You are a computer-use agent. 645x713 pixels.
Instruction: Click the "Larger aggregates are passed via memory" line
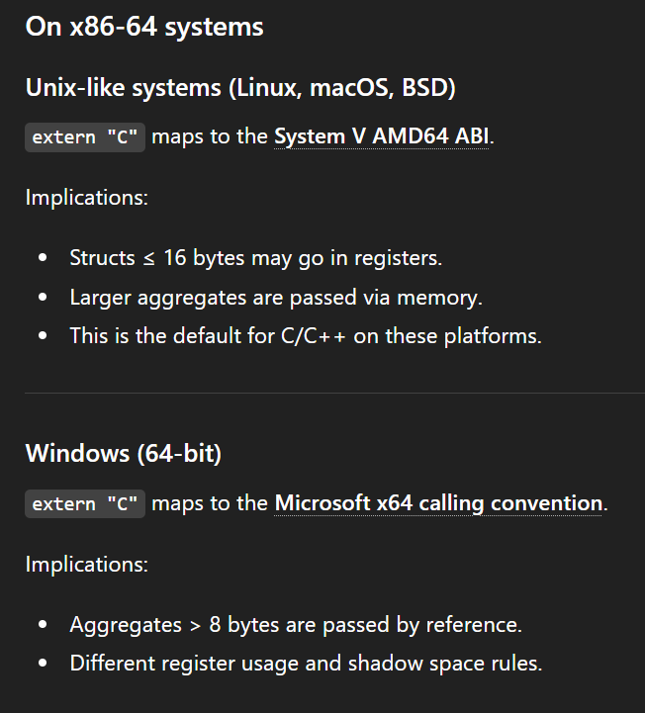pos(276,297)
